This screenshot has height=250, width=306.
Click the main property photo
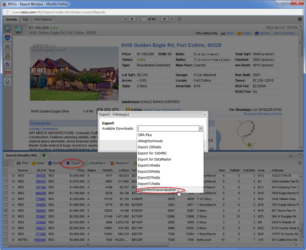pos(74,74)
